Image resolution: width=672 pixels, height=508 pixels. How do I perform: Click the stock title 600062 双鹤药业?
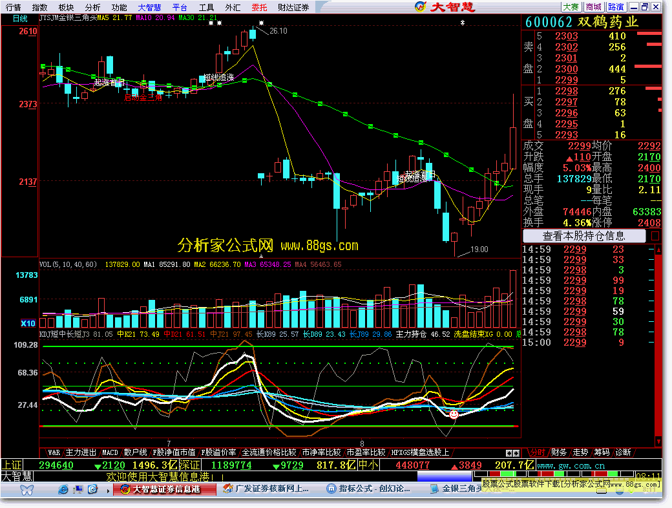point(582,22)
